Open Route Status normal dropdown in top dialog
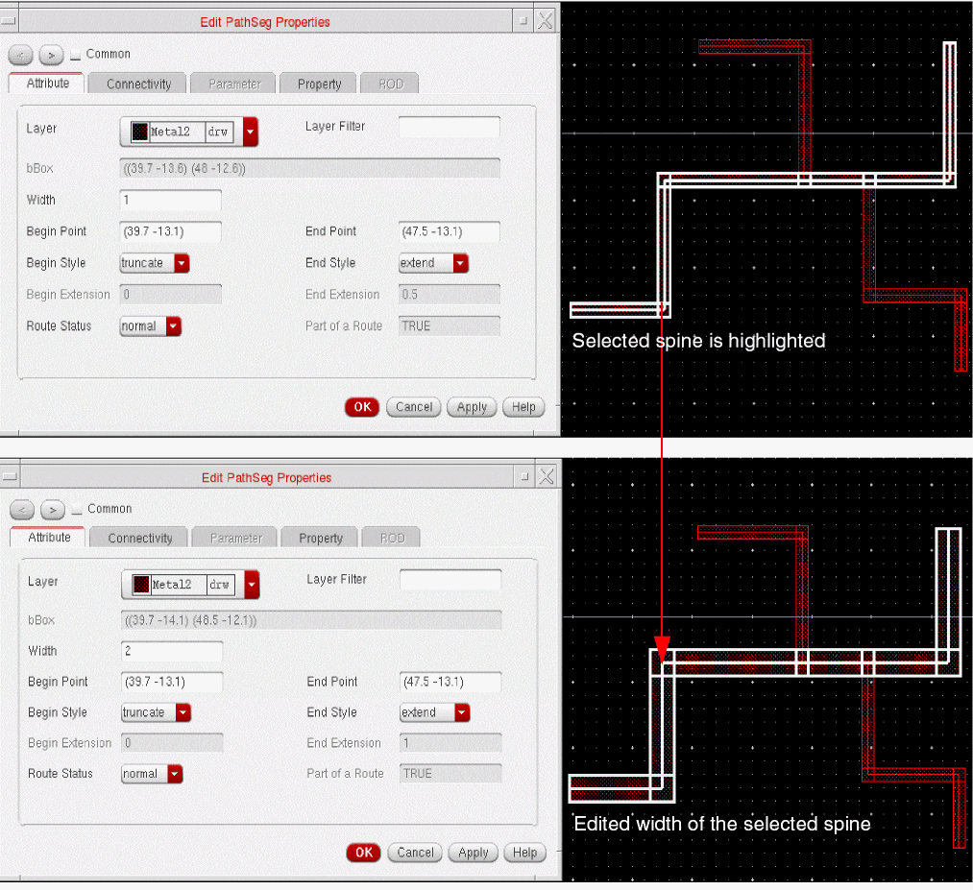973x890 pixels. pos(150,326)
